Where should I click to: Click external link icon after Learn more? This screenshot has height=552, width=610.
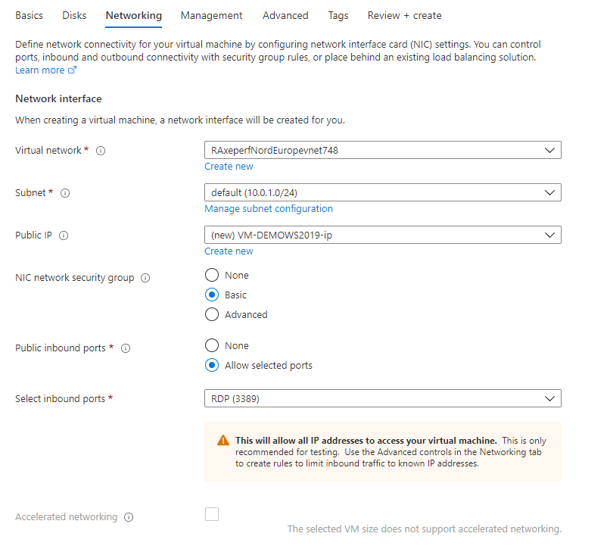click(x=73, y=70)
